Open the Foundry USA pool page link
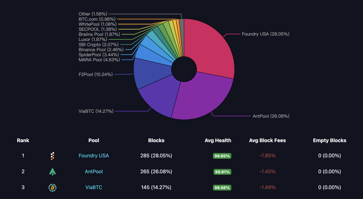The height and width of the screenshot is (199, 363). 94,156
